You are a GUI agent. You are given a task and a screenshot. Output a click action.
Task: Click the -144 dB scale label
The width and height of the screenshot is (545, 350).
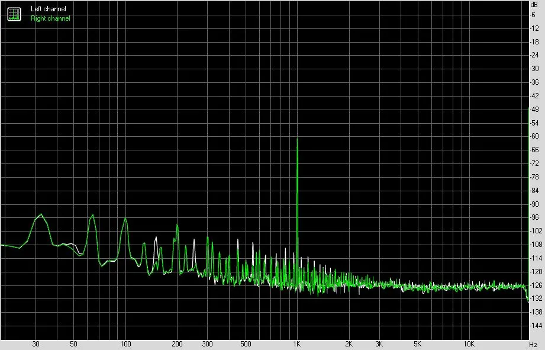[536, 326]
